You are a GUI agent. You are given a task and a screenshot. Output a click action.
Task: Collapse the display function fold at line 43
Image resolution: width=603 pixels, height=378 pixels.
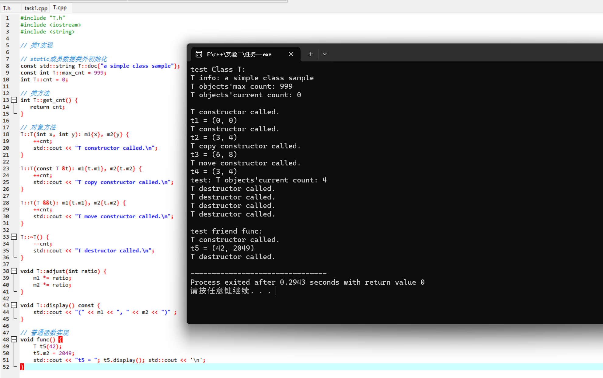(x=14, y=305)
